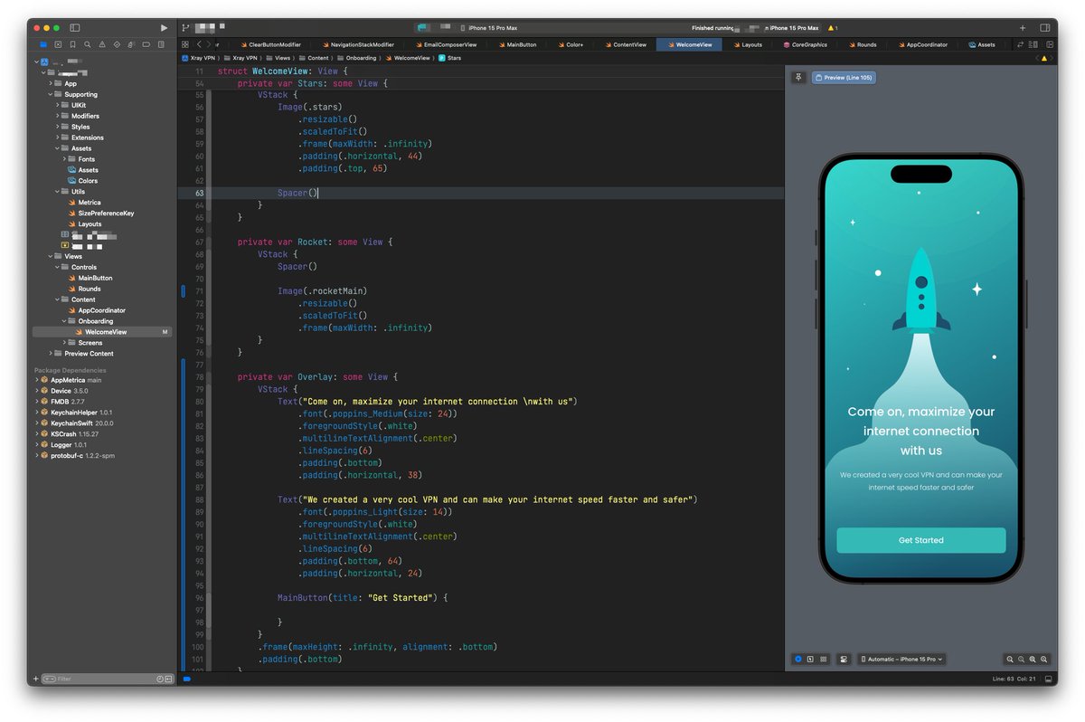Open the Find navigator magnifying glass

(x=88, y=43)
